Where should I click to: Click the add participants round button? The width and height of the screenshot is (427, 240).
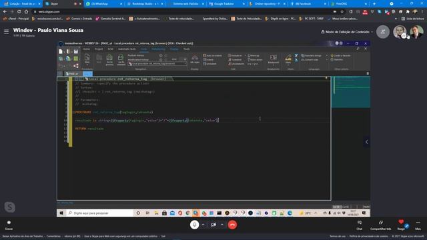click(x=383, y=32)
